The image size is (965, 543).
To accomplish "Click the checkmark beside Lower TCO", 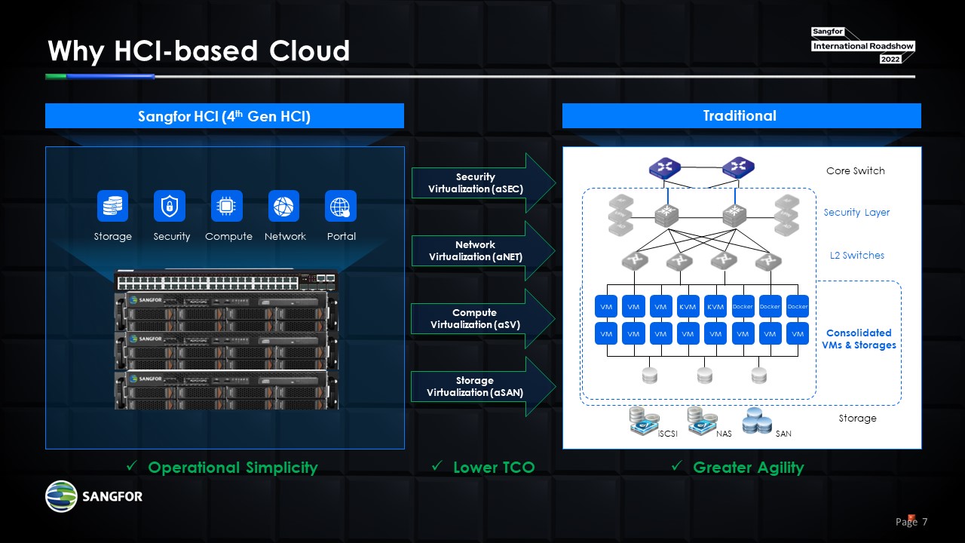I will pyautogui.click(x=437, y=468).
